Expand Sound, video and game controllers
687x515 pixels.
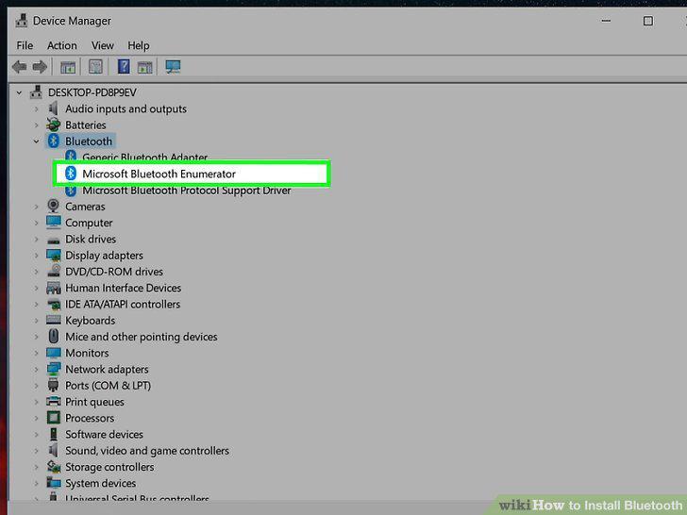point(37,451)
